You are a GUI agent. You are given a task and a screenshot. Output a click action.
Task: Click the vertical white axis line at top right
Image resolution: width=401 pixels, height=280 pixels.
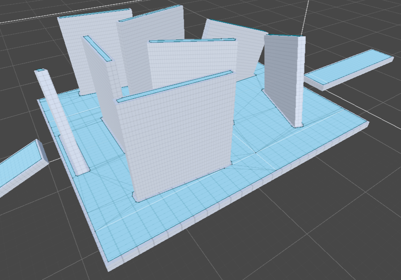click(x=307, y=13)
